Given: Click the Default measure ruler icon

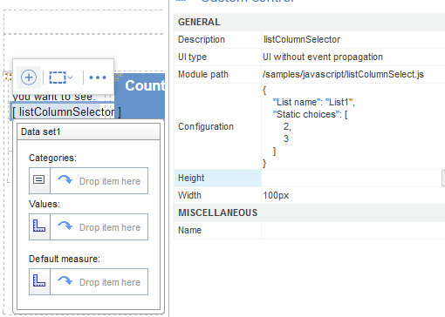Looking at the screenshot, I should tap(39, 281).
